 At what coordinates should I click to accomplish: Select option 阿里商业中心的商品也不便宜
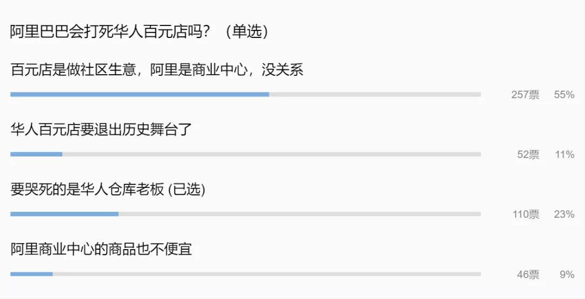101,249
